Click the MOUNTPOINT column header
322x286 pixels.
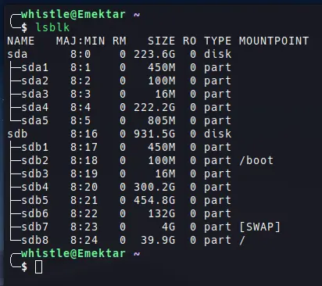tap(274, 41)
